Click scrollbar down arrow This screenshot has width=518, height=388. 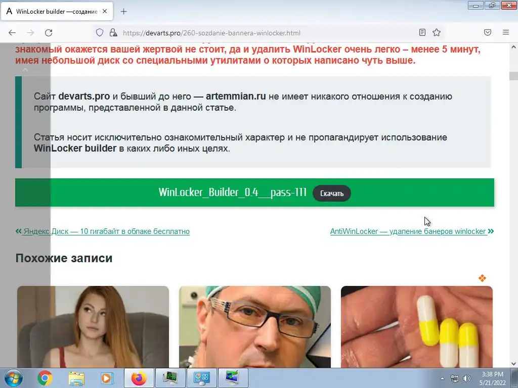coord(513,364)
